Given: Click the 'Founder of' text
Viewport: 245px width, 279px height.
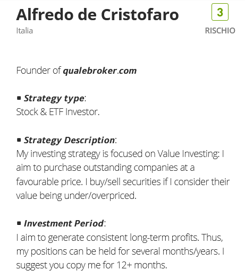Looking at the screenshot, I should click(38, 71).
